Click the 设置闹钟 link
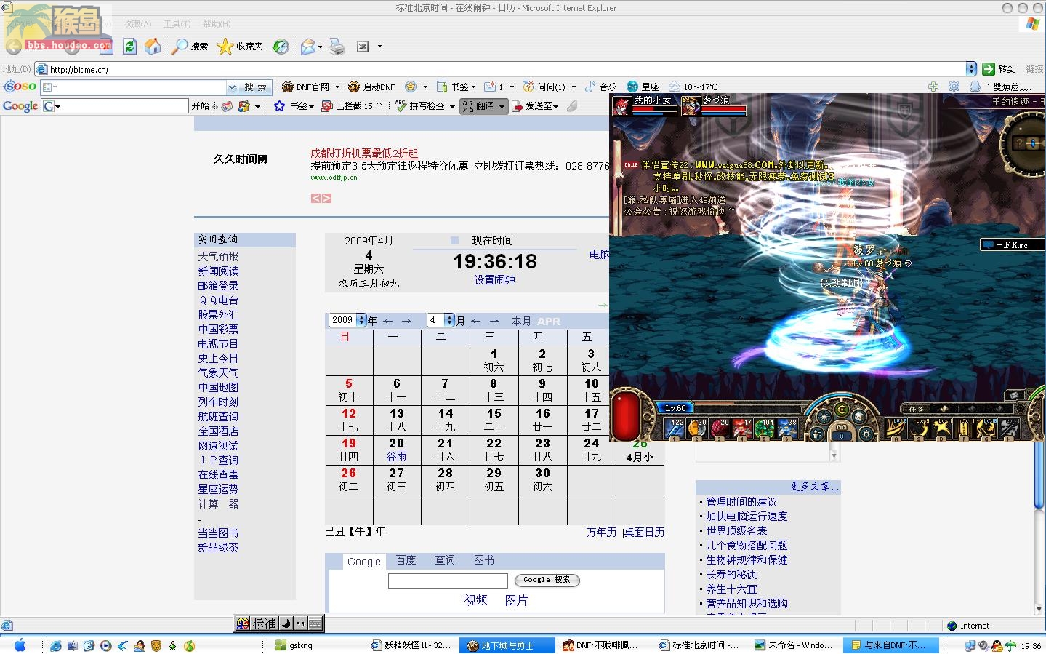Viewport: 1046px width, 654px height. point(495,280)
